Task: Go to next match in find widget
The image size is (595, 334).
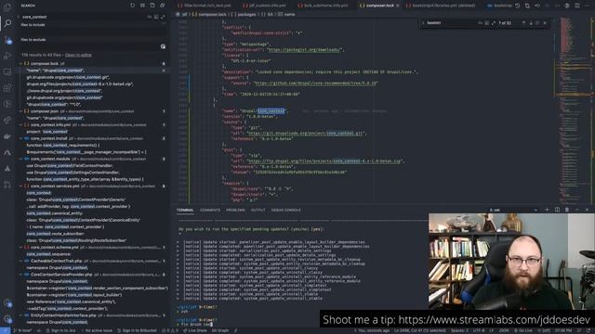Action: tap(531, 23)
